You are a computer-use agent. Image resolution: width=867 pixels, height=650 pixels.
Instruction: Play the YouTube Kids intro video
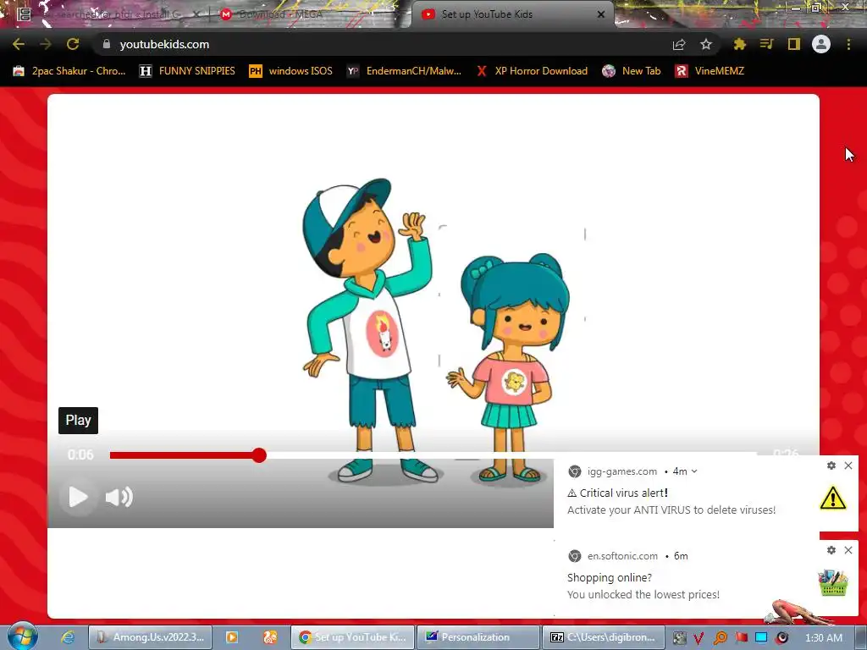tap(78, 497)
